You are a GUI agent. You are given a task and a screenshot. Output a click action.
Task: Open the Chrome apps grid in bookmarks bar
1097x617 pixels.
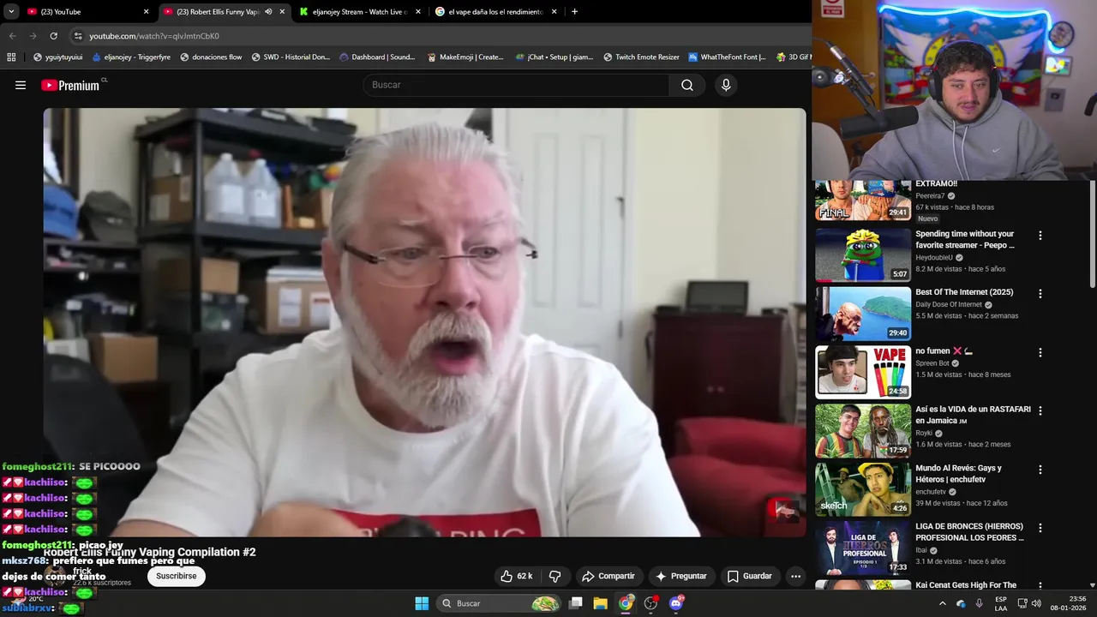(x=11, y=57)
